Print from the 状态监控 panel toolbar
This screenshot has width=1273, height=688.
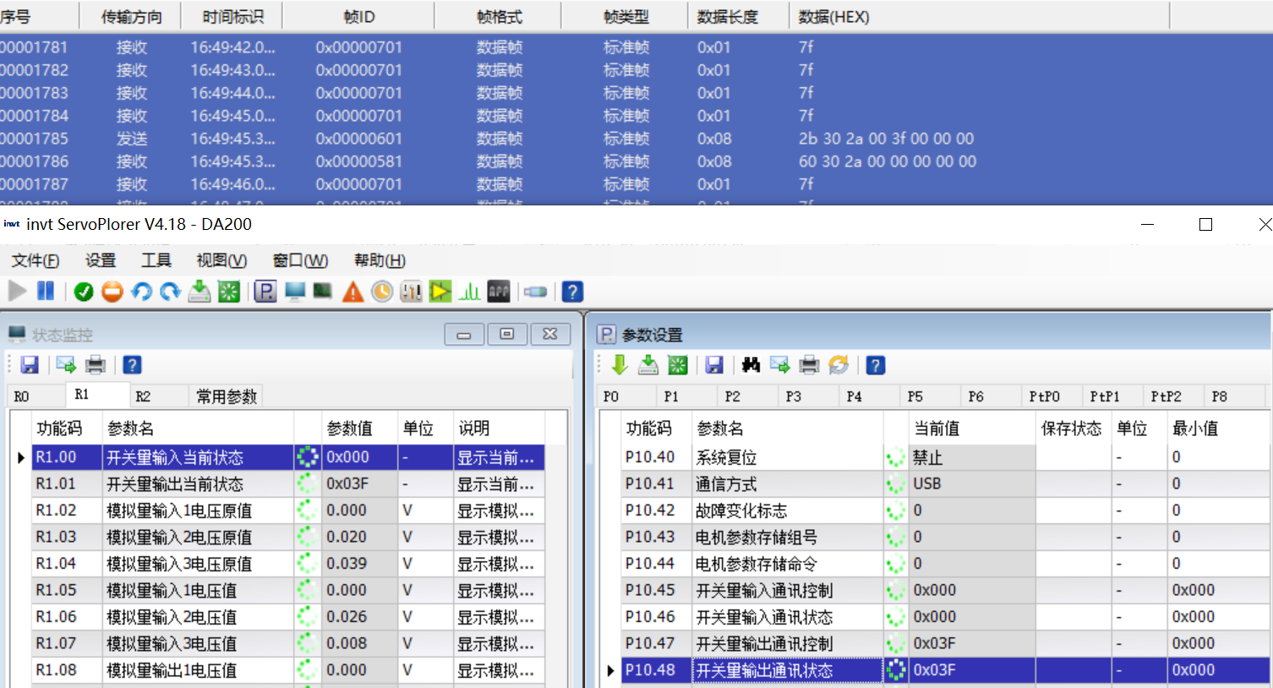coord(96,364)
